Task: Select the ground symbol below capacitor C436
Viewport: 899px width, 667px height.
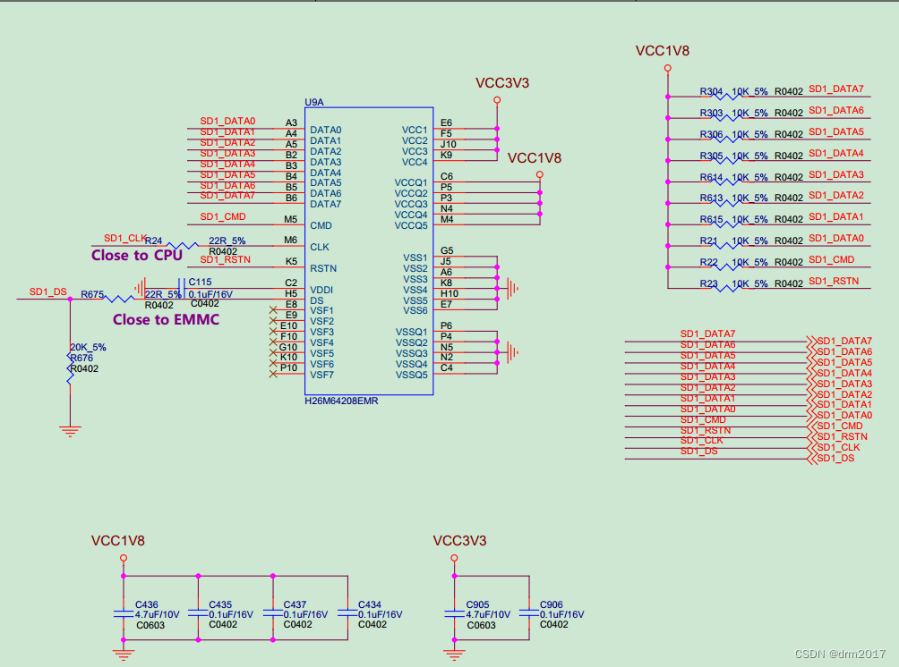Action: coord(123,653)
